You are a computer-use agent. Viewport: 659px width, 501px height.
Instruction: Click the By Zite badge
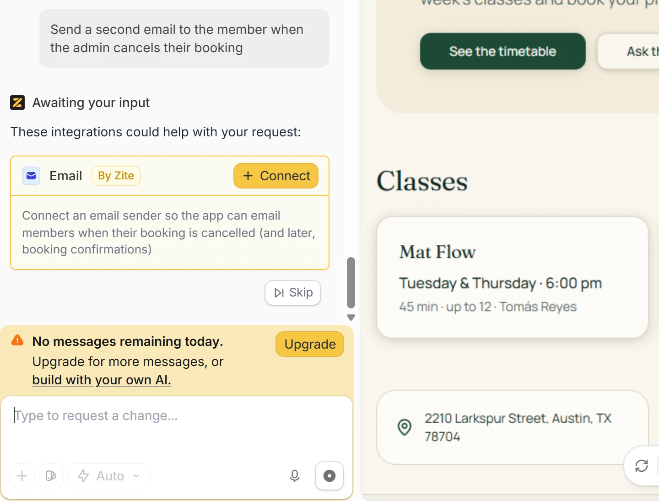116,176
